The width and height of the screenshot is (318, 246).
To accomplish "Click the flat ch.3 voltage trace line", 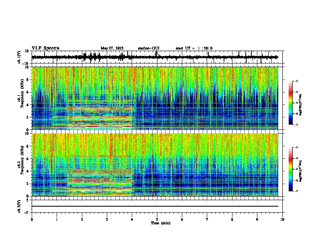I will coord(155,206).
